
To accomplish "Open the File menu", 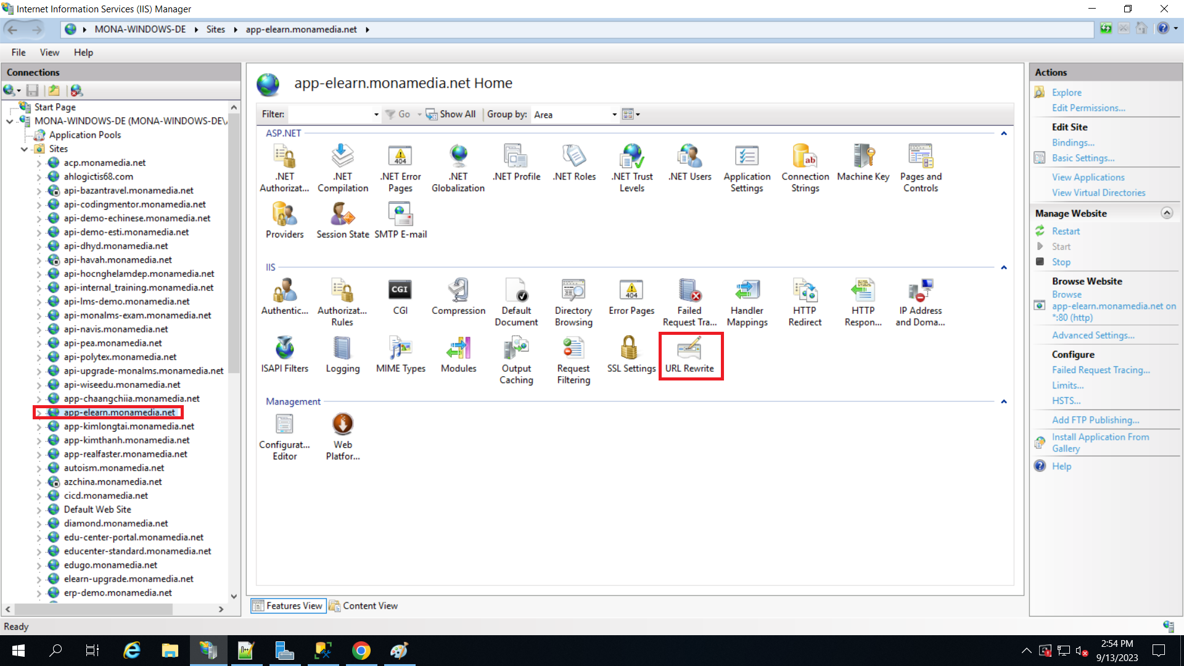I will 18,52.
